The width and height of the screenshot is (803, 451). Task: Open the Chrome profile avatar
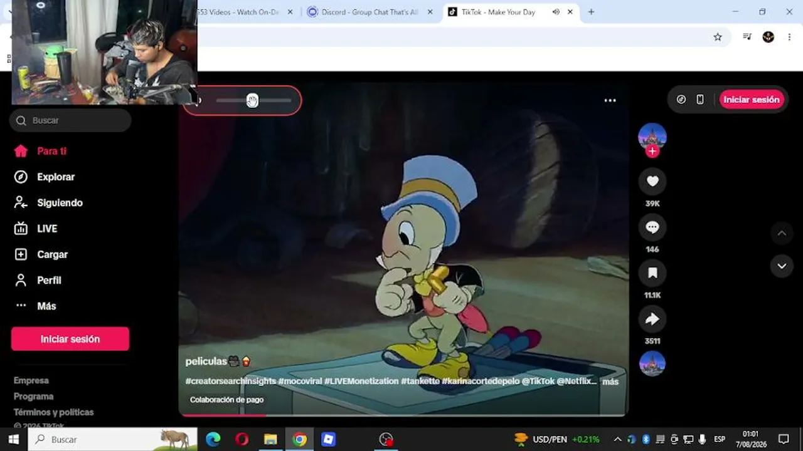point(768,37)
